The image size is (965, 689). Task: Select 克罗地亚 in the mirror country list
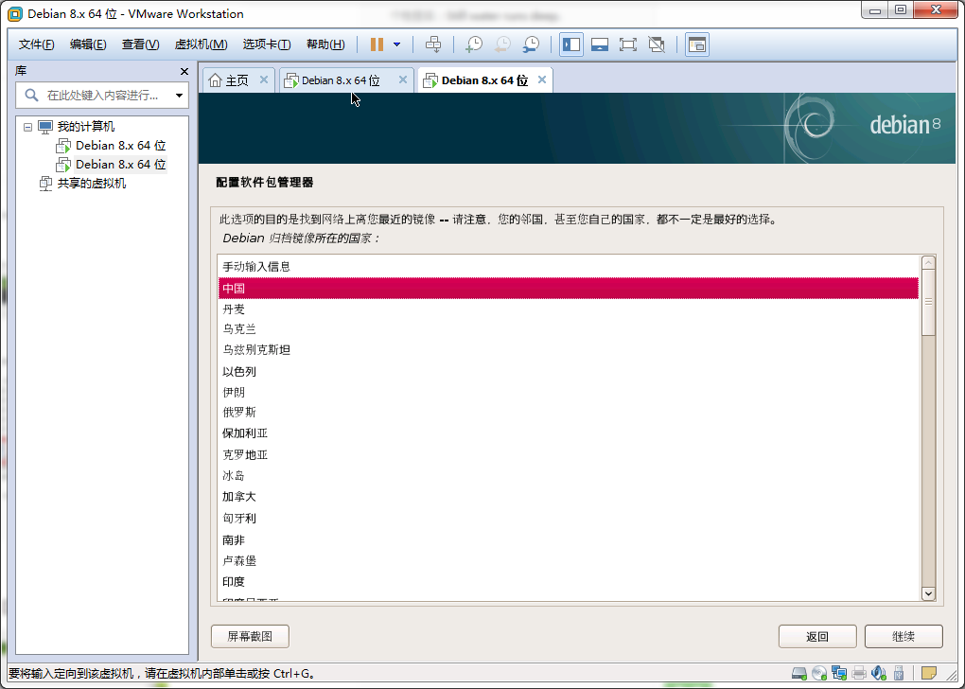tap(568, 455)
